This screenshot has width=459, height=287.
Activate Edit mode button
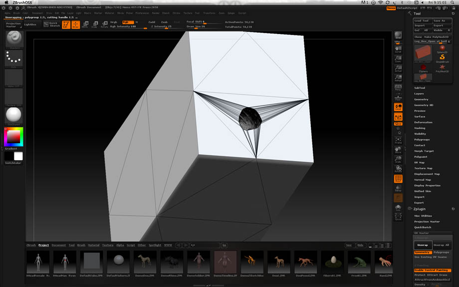pos(66,24)
